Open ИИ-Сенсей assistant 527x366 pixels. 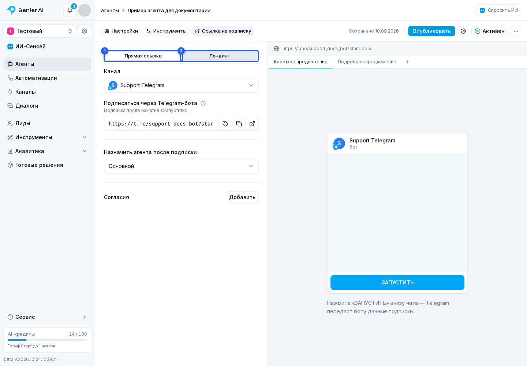tap(48, 46)
